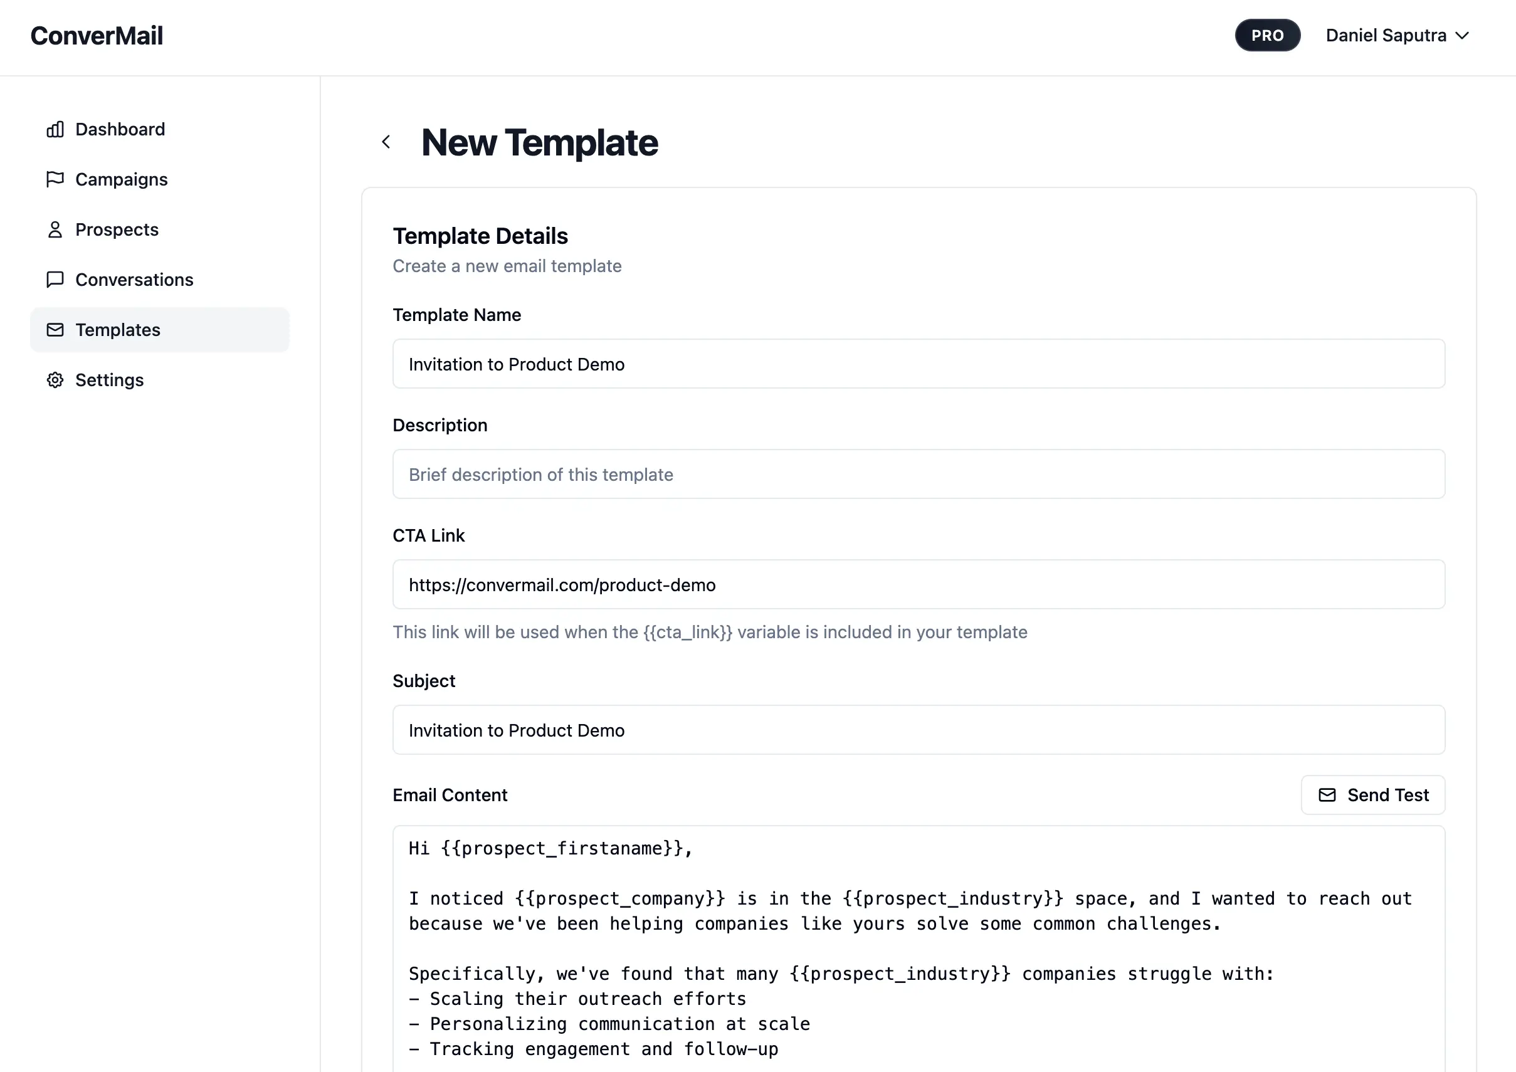The image size is (1516, 1072).
Task: Select the CTA Link URL field
Action: click(x=919, y=584)
